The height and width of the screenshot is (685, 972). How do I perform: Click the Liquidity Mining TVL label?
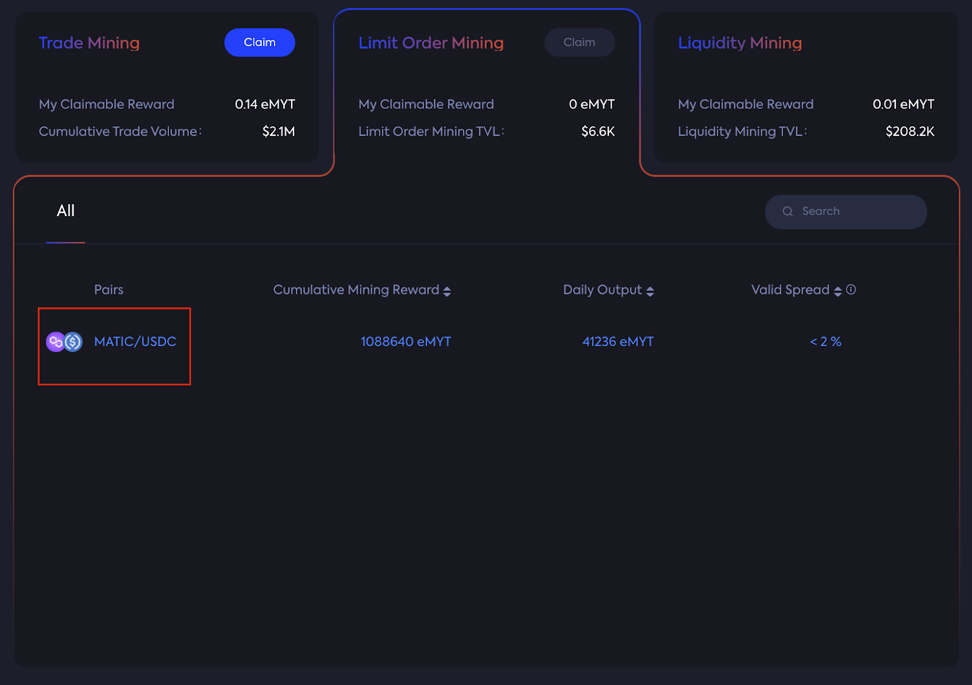pos(742,131)
